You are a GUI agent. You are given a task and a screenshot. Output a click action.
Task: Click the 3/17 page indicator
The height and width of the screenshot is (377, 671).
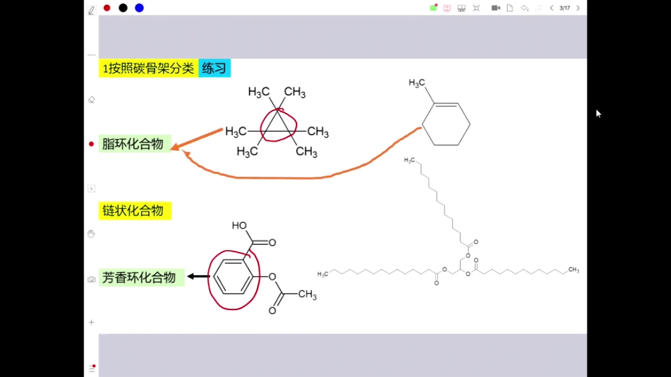(x=565, y=8)
